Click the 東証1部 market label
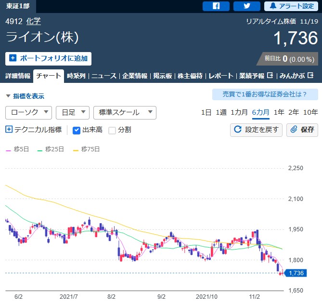 click(18, 6)
